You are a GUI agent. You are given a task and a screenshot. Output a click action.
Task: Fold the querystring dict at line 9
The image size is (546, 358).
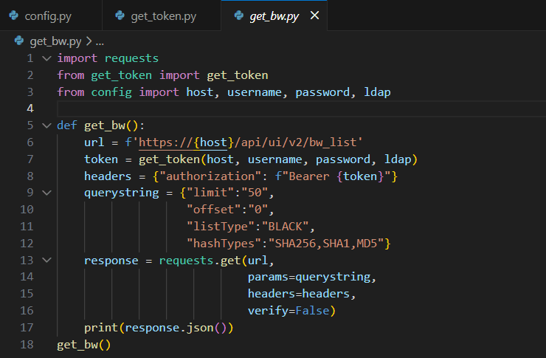point(46,193)
